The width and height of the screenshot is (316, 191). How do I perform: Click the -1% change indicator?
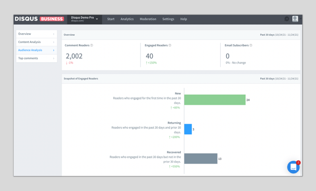(x=70, y=63)
